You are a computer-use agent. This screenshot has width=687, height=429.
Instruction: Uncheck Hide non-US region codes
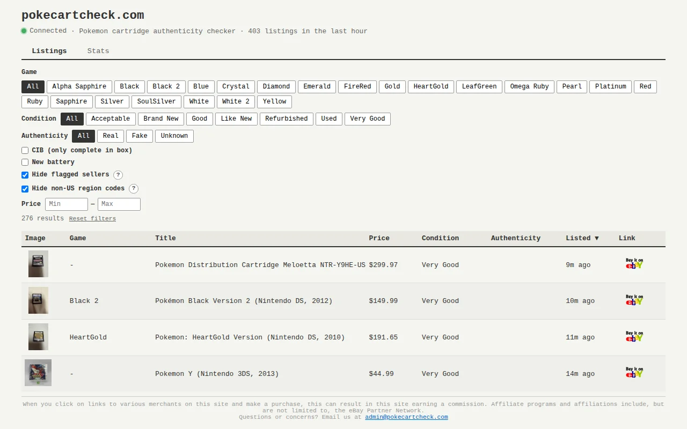point(25,189)
